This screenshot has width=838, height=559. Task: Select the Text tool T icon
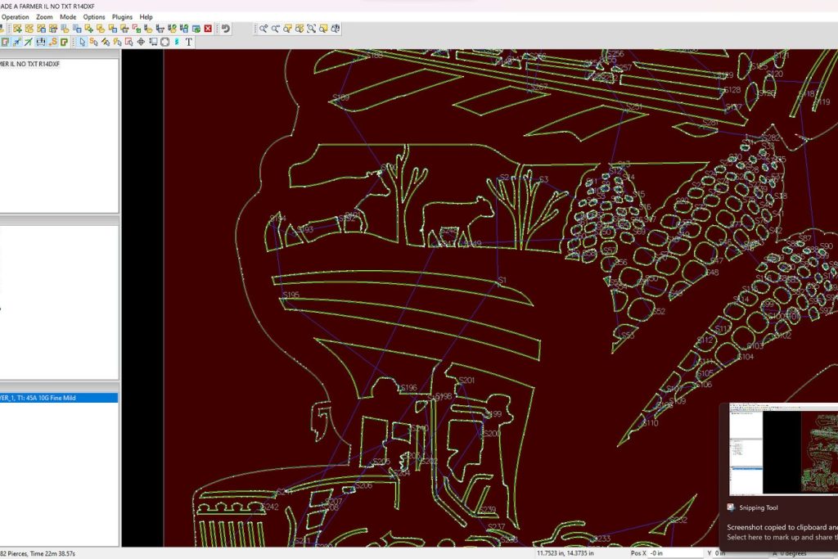pyautogui.click(x=189, y=42)
